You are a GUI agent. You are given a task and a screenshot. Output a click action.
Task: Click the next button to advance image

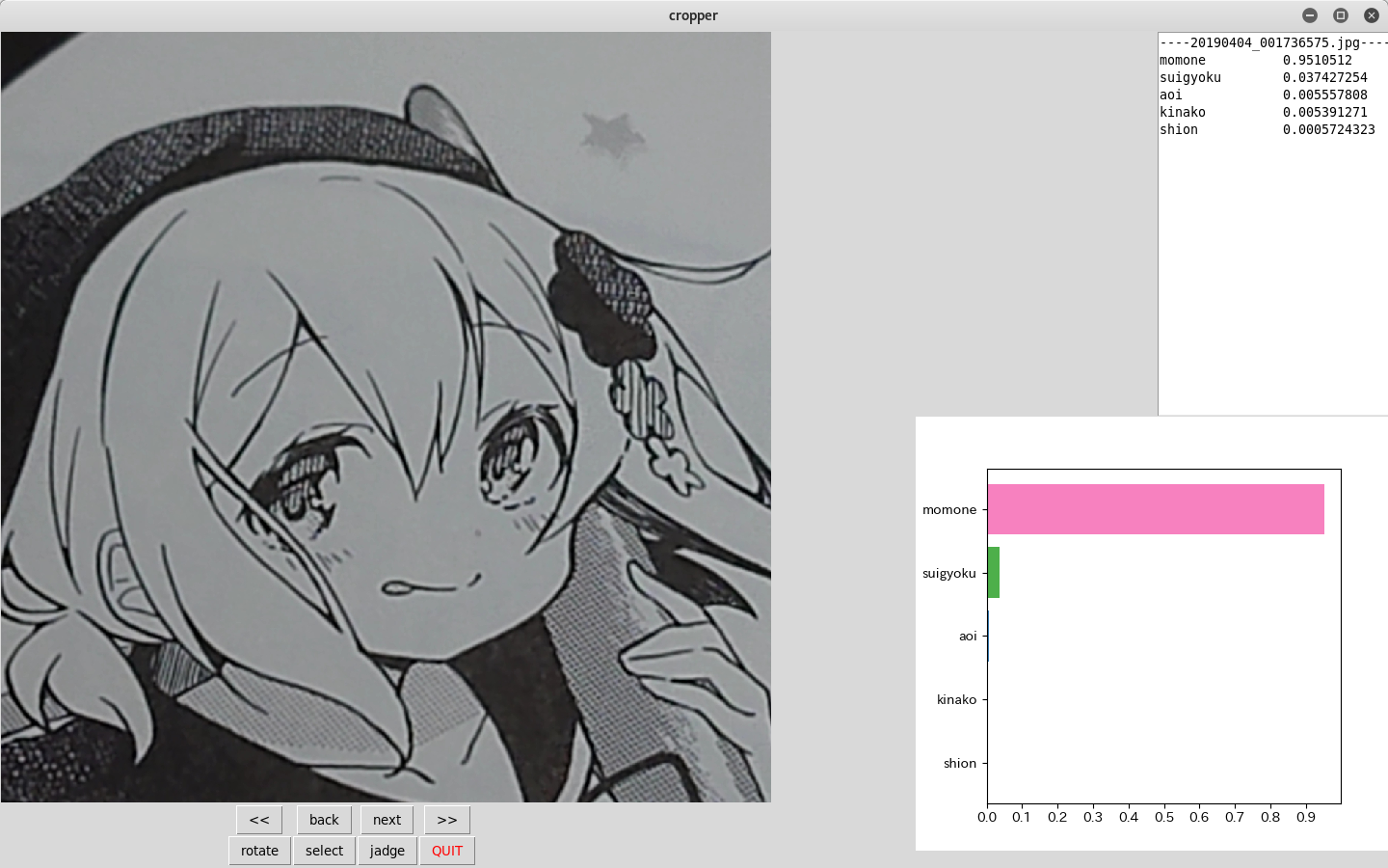point(387,820)
